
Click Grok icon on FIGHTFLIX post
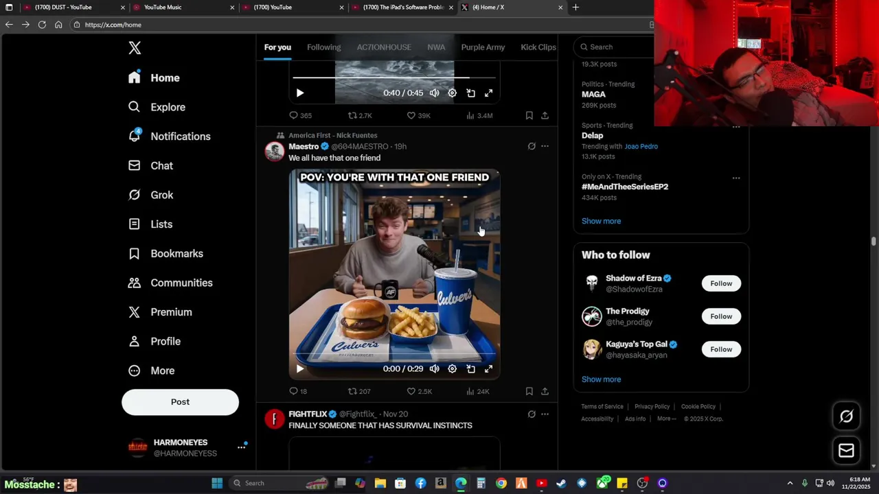(x=531, y=414)
